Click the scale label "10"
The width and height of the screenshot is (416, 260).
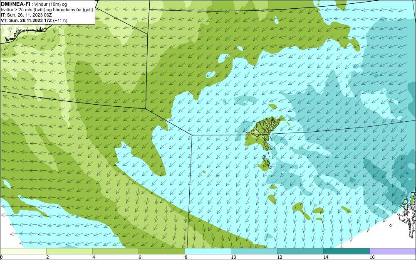233,257
